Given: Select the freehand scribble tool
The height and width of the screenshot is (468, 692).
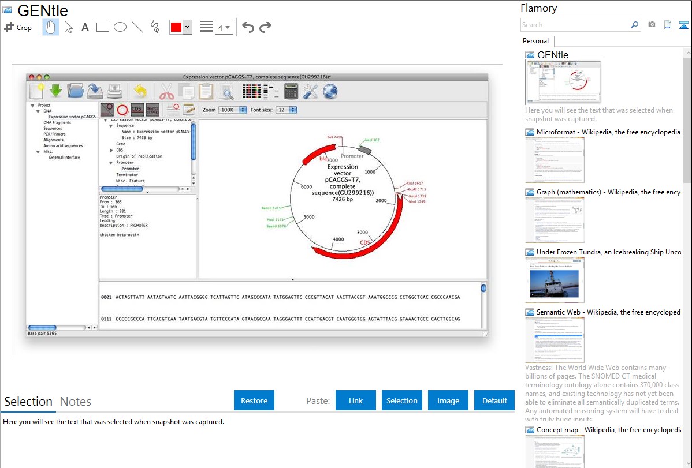Looking at the screenshot, I should (x=155, y=27).
